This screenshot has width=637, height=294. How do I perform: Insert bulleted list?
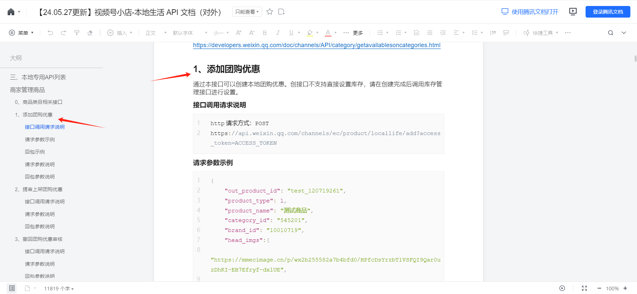pyautogui.click(x=380, y=33)
